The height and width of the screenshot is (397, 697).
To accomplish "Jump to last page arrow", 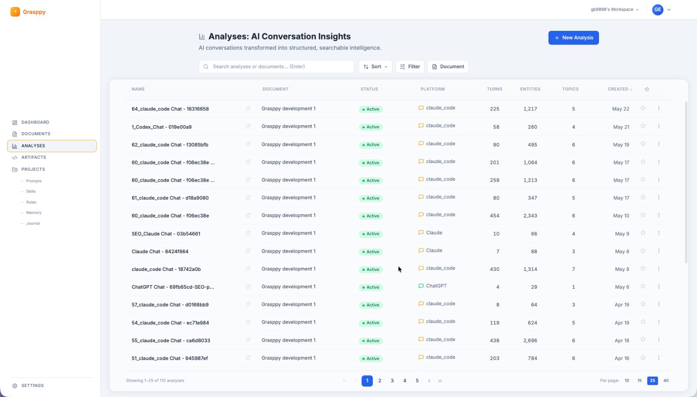I will (x=440, y=381).
